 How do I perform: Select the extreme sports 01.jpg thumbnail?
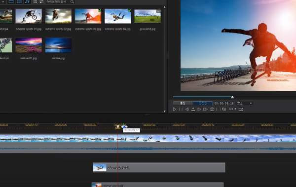coord(29,16)
